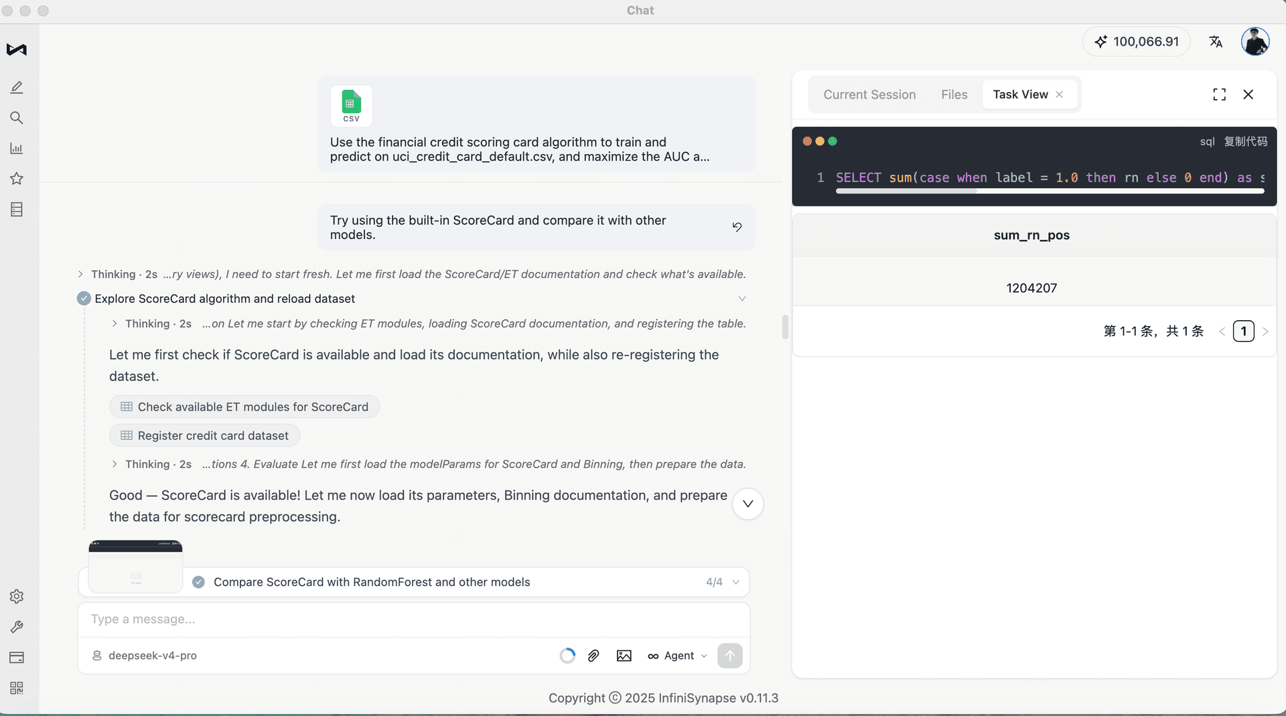Open the user profile avatar
This screenshot has height=716, width=1286.
click(1255, 42)
